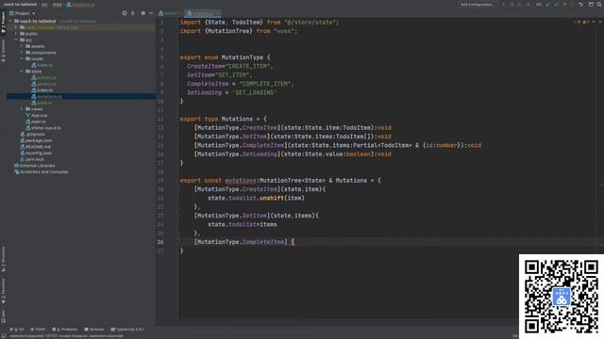
Task: Open the Problems tool window tab
Action: click(x=65, y=330)
